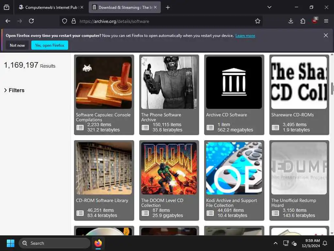Click the list icon on CD-ROM Software Library card
Viewport: 334px width, 251px height.
point(80,213)
